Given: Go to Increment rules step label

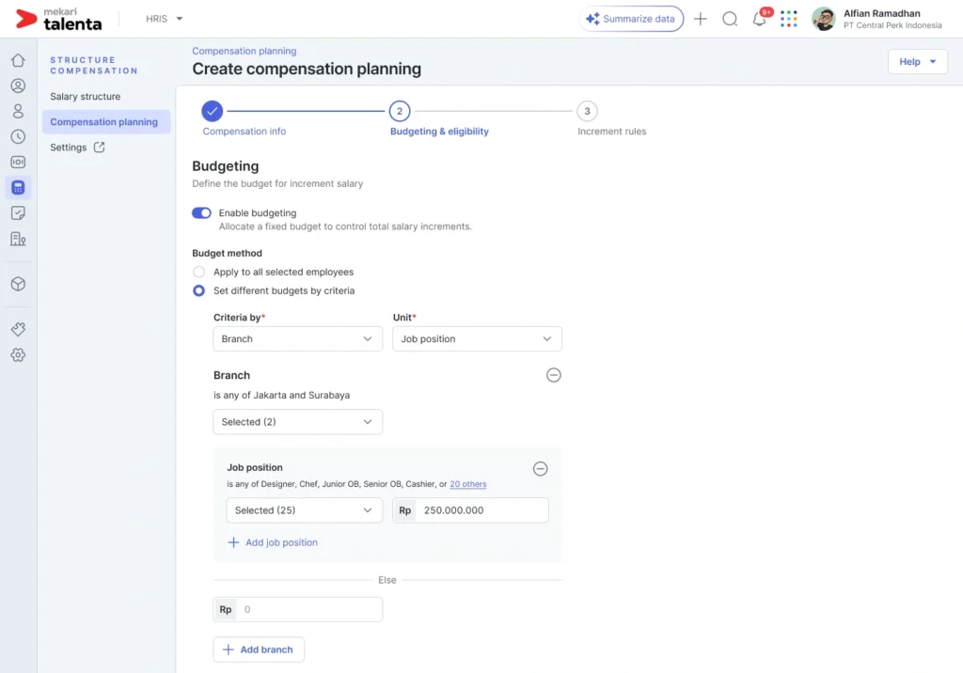Looking at the screenshot, I should (x=611, y=132).
